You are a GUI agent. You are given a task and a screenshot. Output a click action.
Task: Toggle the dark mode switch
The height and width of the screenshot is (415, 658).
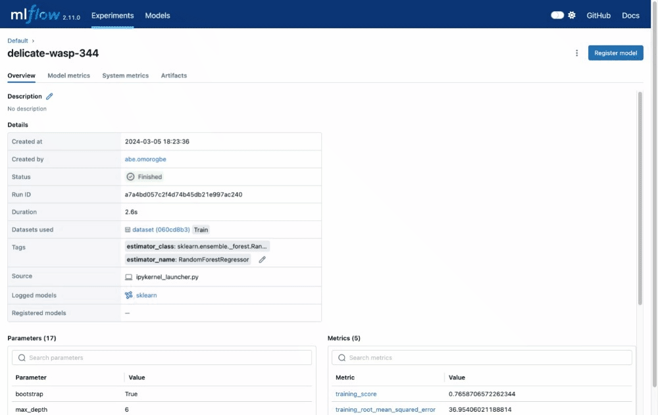[557, 15]
